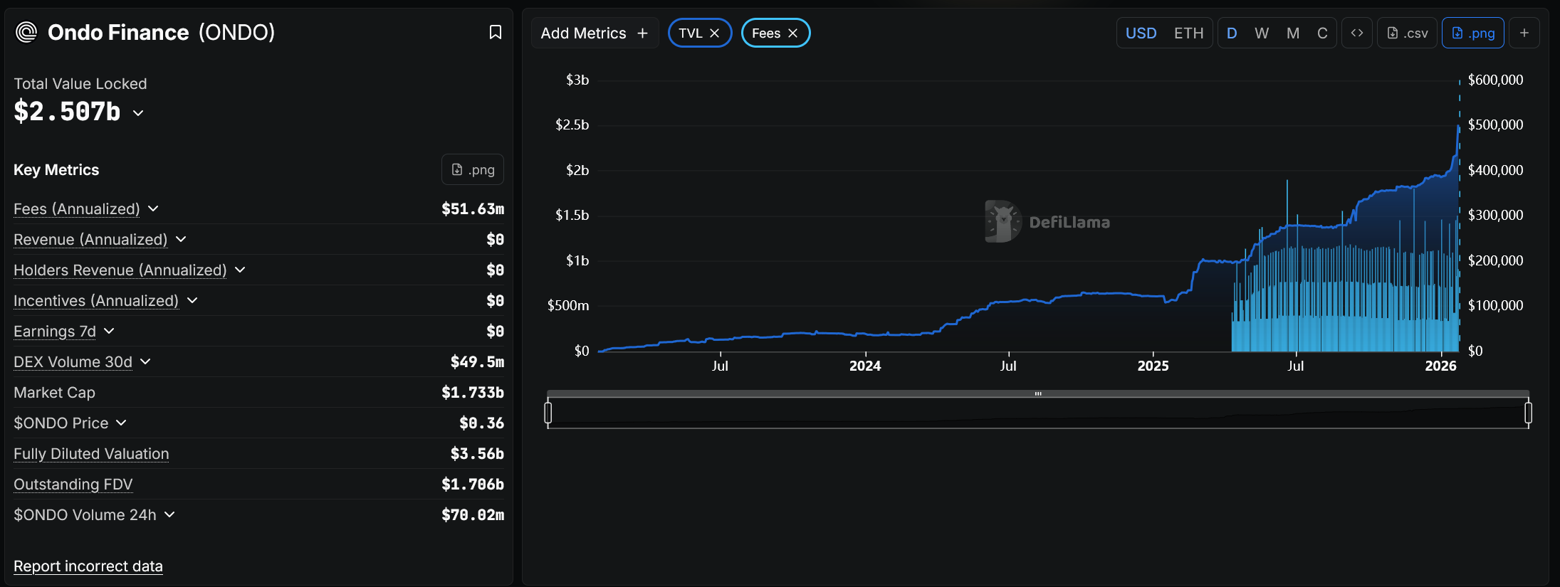Expand Total Value Locked breakdown

pyautogui.click(x=138, y=112)
